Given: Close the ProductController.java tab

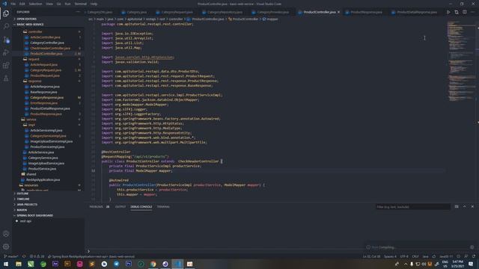Looking at the screenshot, I should (338, 12).
